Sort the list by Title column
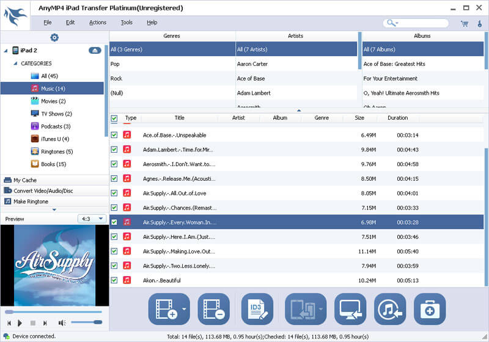Viewport: 489px width, 342px height. pos(179,118)
